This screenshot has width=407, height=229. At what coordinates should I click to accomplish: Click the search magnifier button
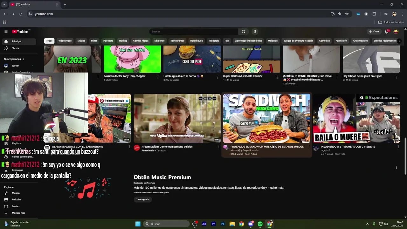[x=244, y=31]
